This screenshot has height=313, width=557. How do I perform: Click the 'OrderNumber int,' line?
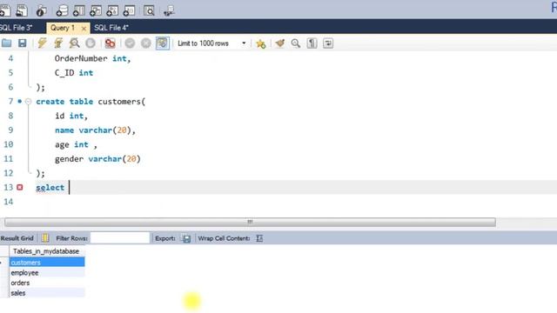click(x=93, y=58)
